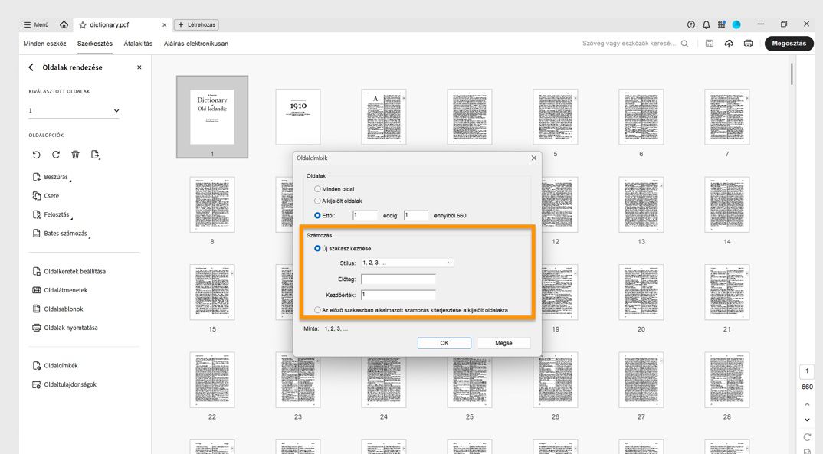The height and width of the screenshot is (454, 823).
Task: Click the Előtag prefix field
Action: 398,279
